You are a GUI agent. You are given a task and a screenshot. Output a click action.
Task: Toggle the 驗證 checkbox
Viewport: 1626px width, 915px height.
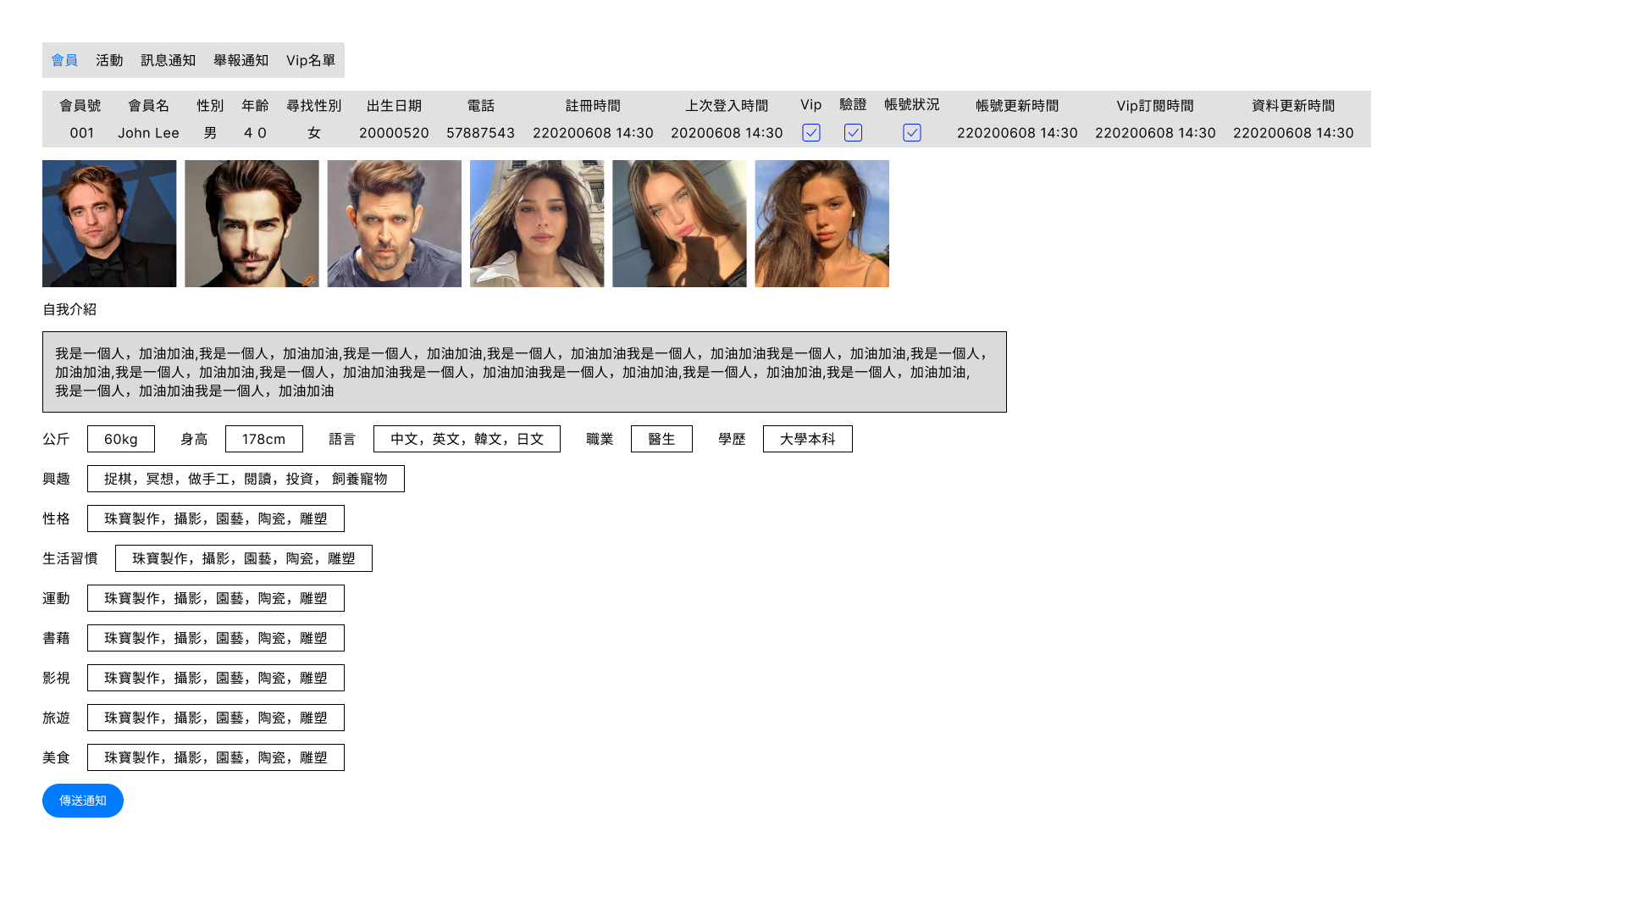pos(853,133)
